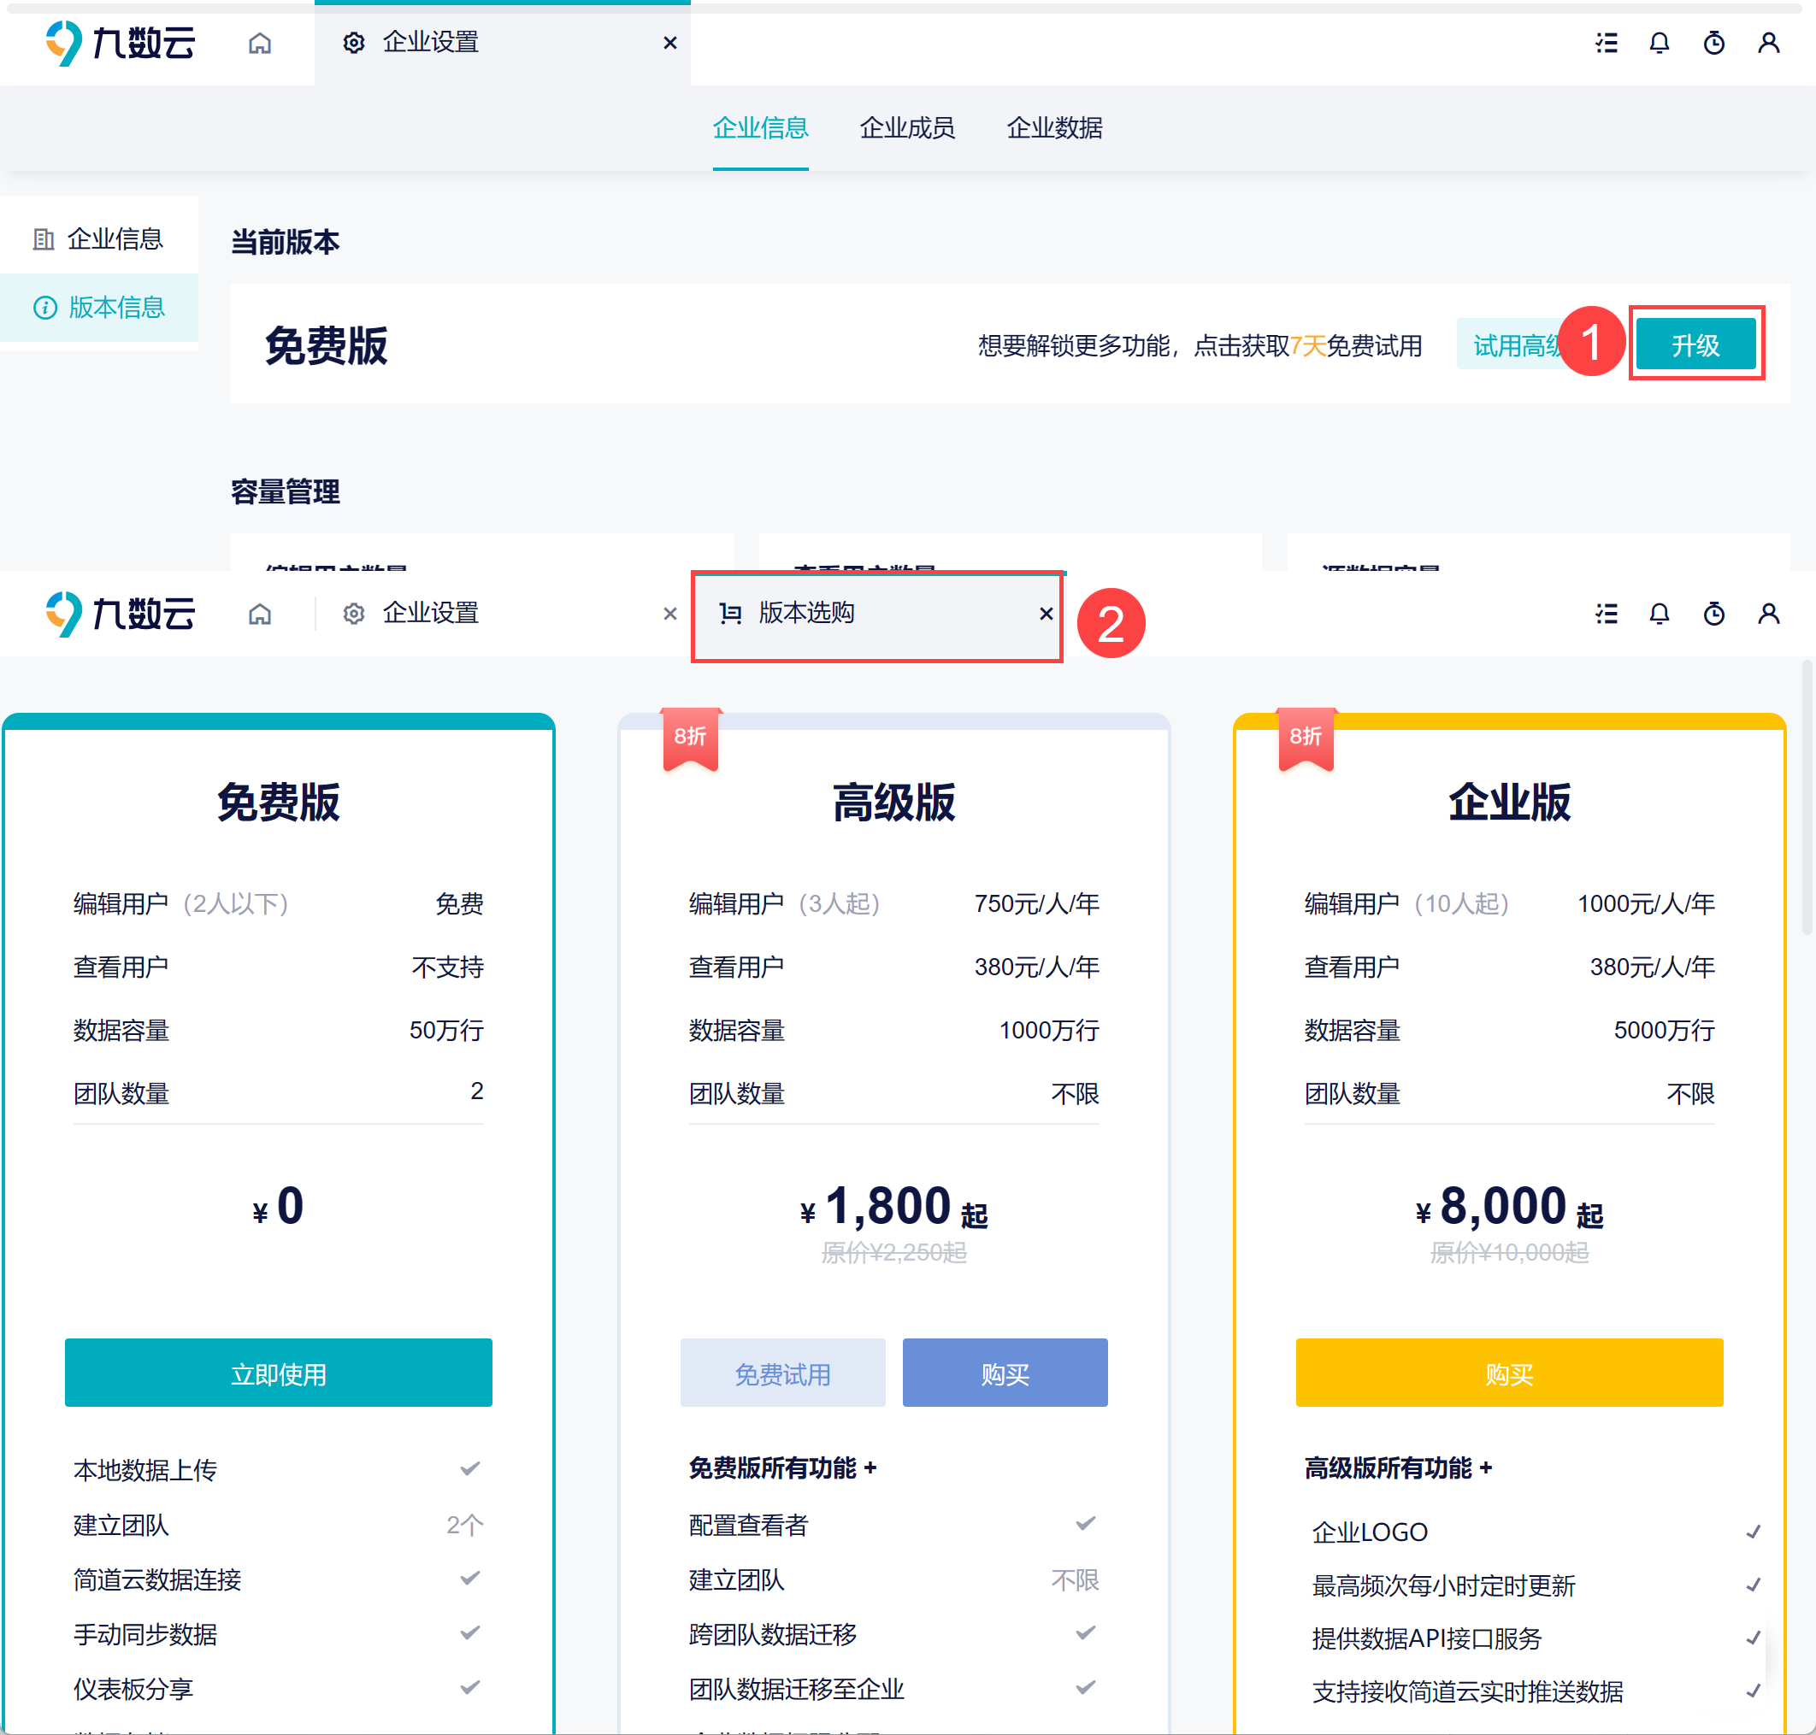Click 免费试用 on the 高级版 plan
This screenshot has height=1735, width=1816.
click(x=782, y=1373)
